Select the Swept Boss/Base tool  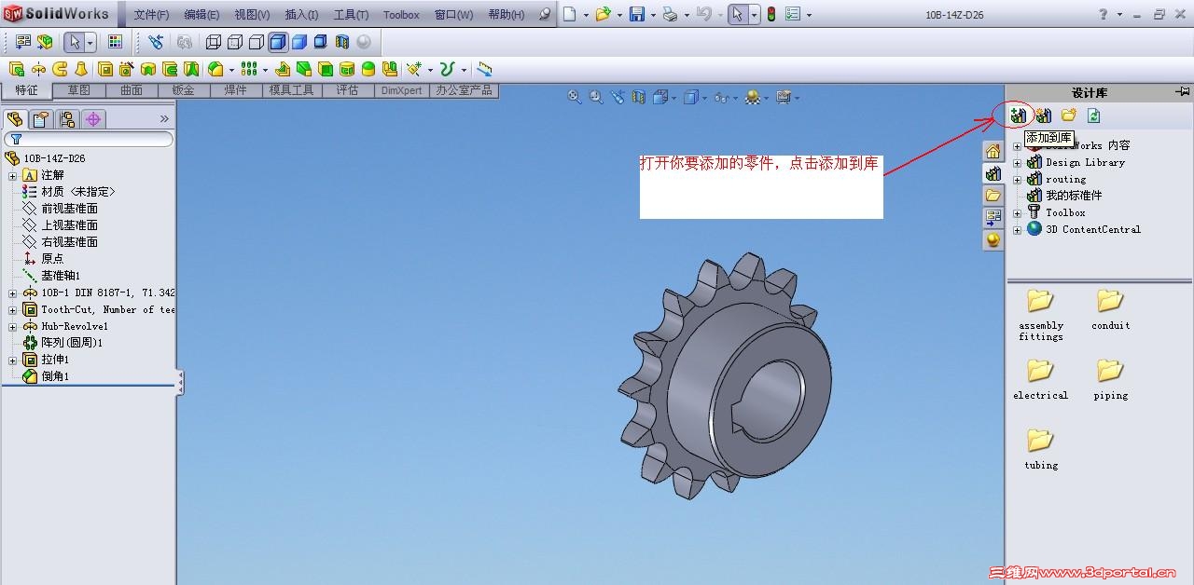(x=60, y=69)
